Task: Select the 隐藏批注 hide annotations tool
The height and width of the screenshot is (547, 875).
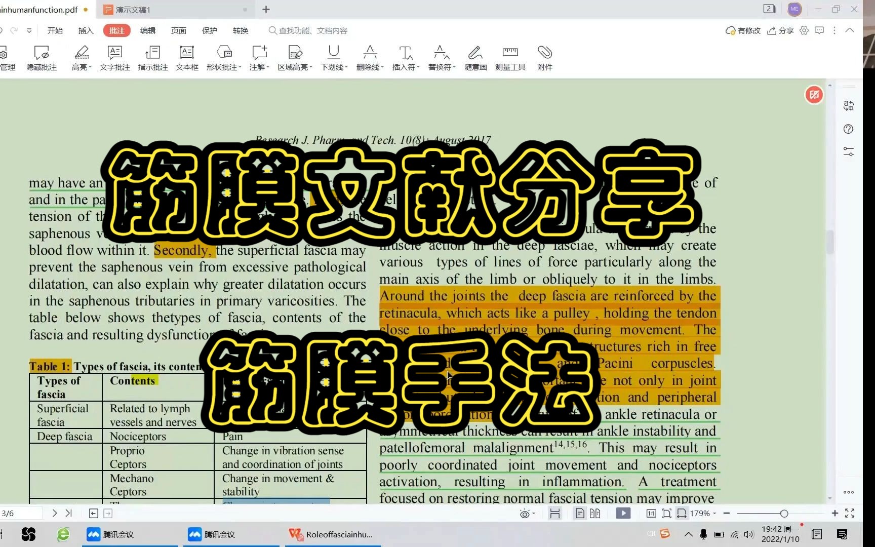Action: [42, 58]
